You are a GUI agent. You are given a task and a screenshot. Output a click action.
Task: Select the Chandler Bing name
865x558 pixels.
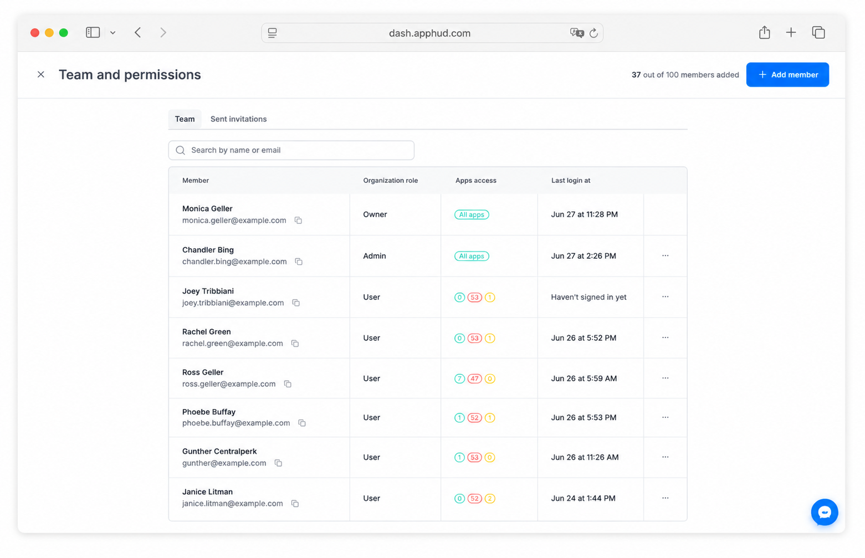tap(208, 250)
